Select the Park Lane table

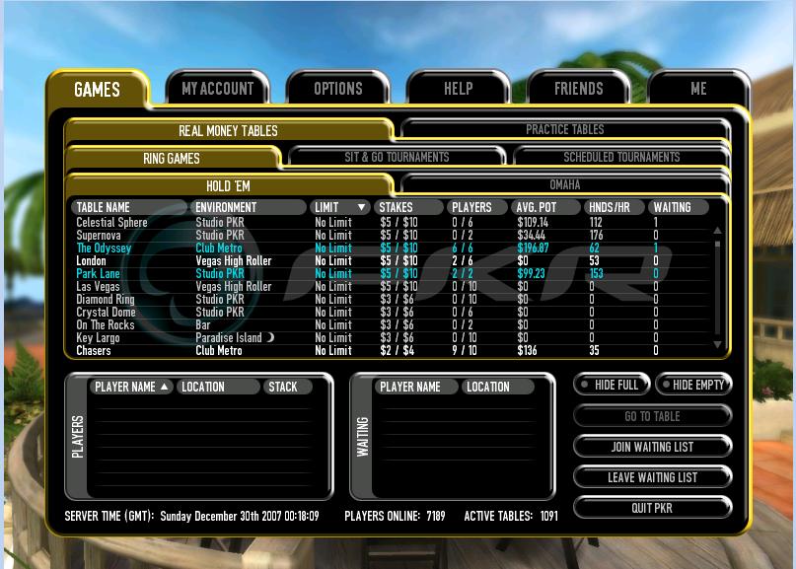point(391,273)
